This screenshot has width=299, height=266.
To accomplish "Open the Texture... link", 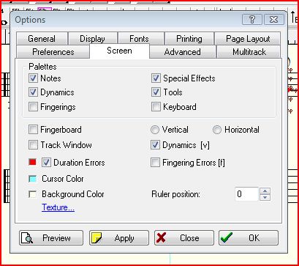I will point(58,207).
